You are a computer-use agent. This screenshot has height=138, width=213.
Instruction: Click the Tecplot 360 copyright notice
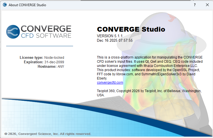(149, 93)
